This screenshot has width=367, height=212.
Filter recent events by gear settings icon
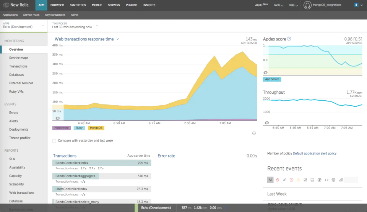pos(333,180)
